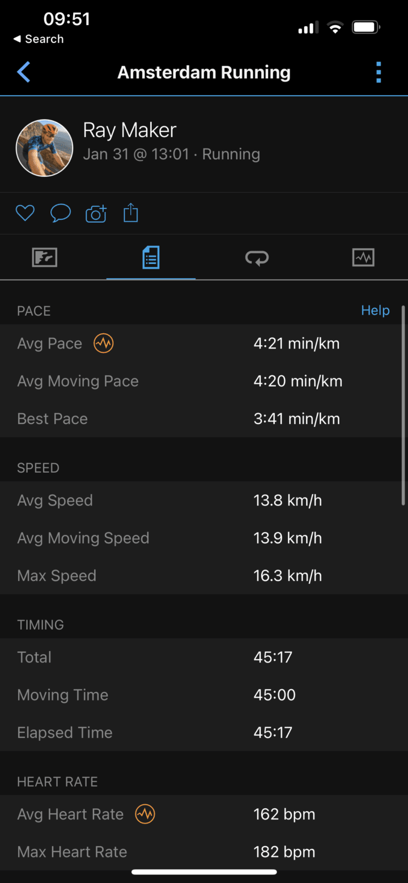Open comments via speech bubble icon

tap(61, 213)
